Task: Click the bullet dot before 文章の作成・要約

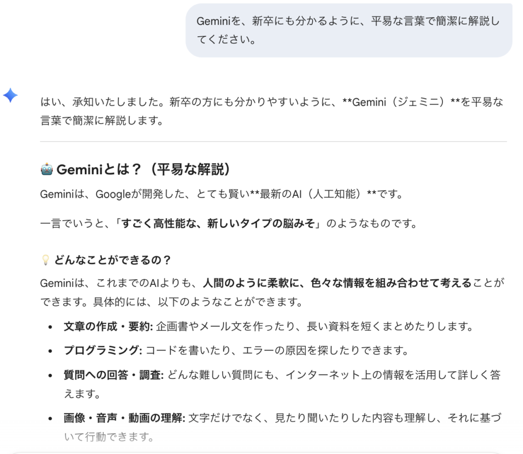Action: [51, 326]
